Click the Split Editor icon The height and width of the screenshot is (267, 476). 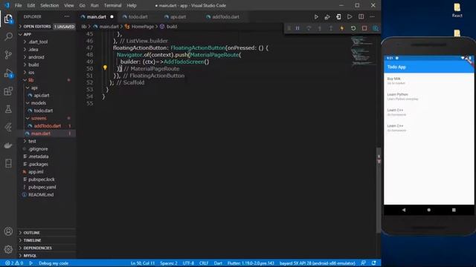pyautogui.click(x=361, y=17)
